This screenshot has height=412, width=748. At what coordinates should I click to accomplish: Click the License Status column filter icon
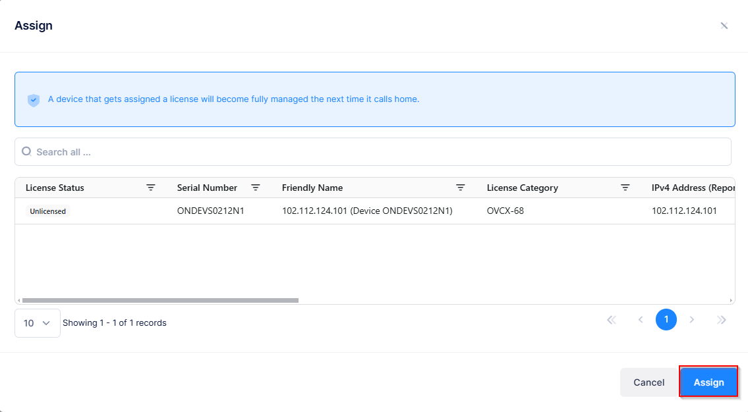coord(151,188)
